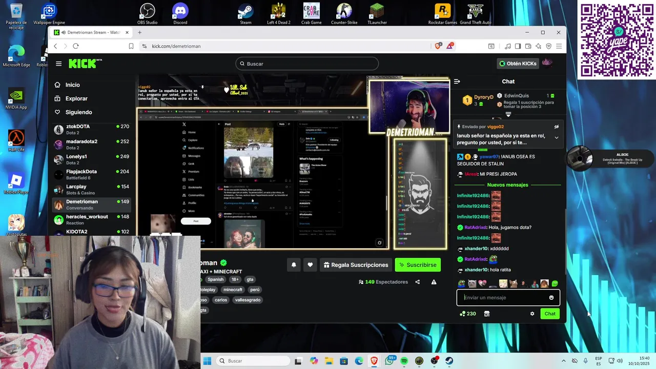This screenshot has width=656, height=369.
Task: Open a new browser tab
Action: click(x=139, y=32)
